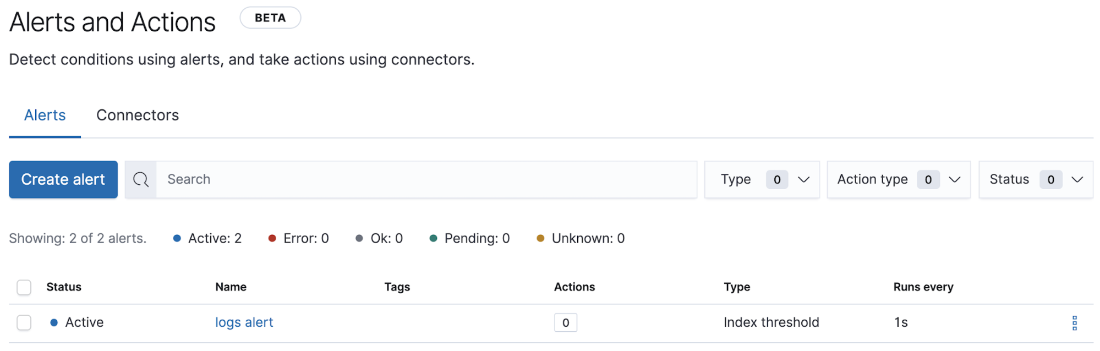Viewport: 1100px width, 351px height.
Task: Switch to the Connectors tab
Action: tap(137, 115)
